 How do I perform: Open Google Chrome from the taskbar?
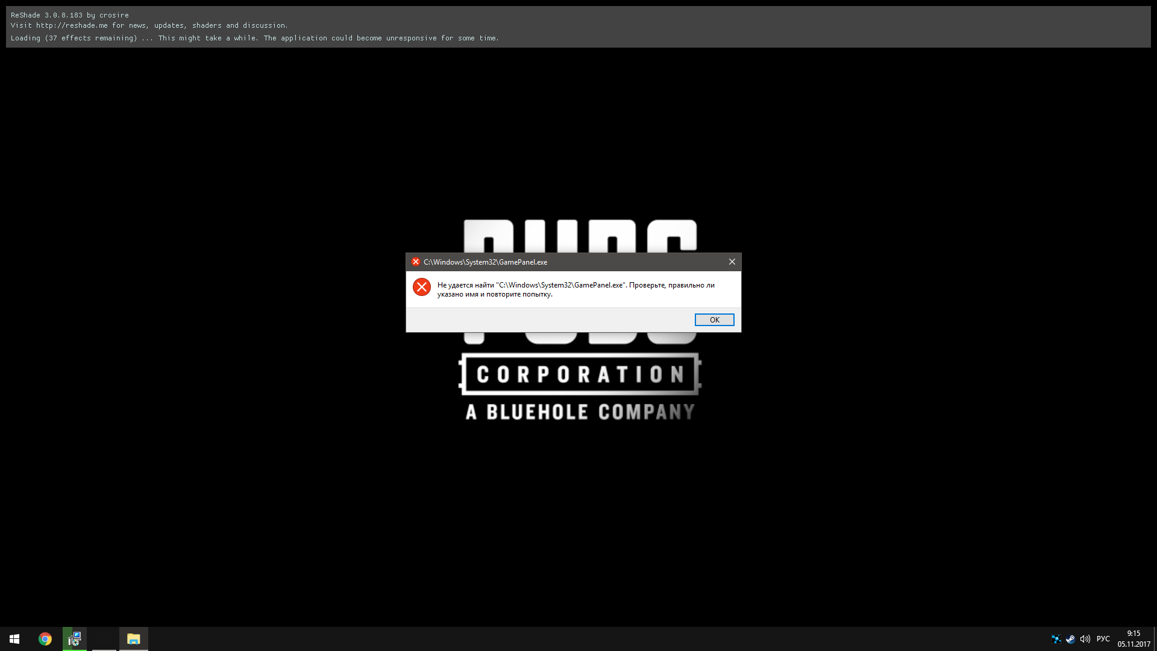pyautogui.click(x=45, y=639)
